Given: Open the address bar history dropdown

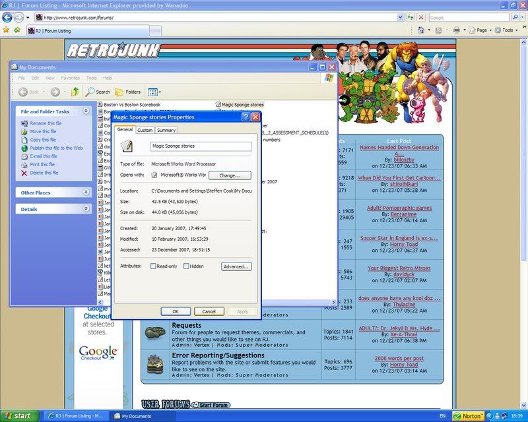Looking at the screenshot, I should tap(400, 18).
